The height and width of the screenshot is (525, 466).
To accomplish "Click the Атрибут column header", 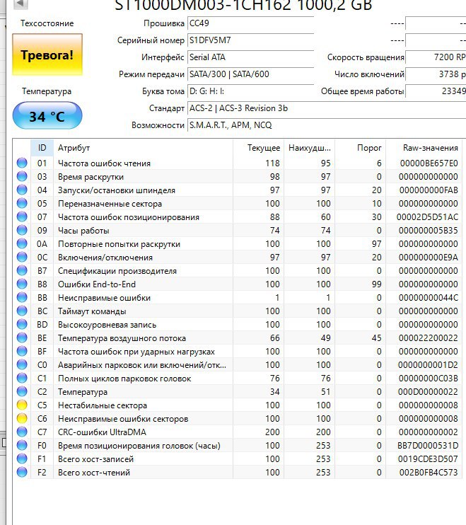I will pos(143,148).
